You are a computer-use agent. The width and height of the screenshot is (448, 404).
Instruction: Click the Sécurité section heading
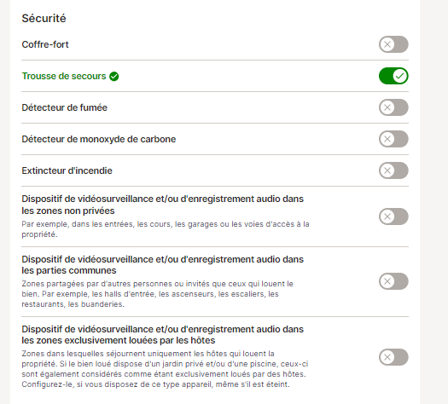pyautogui.click(x=44, y=18)
